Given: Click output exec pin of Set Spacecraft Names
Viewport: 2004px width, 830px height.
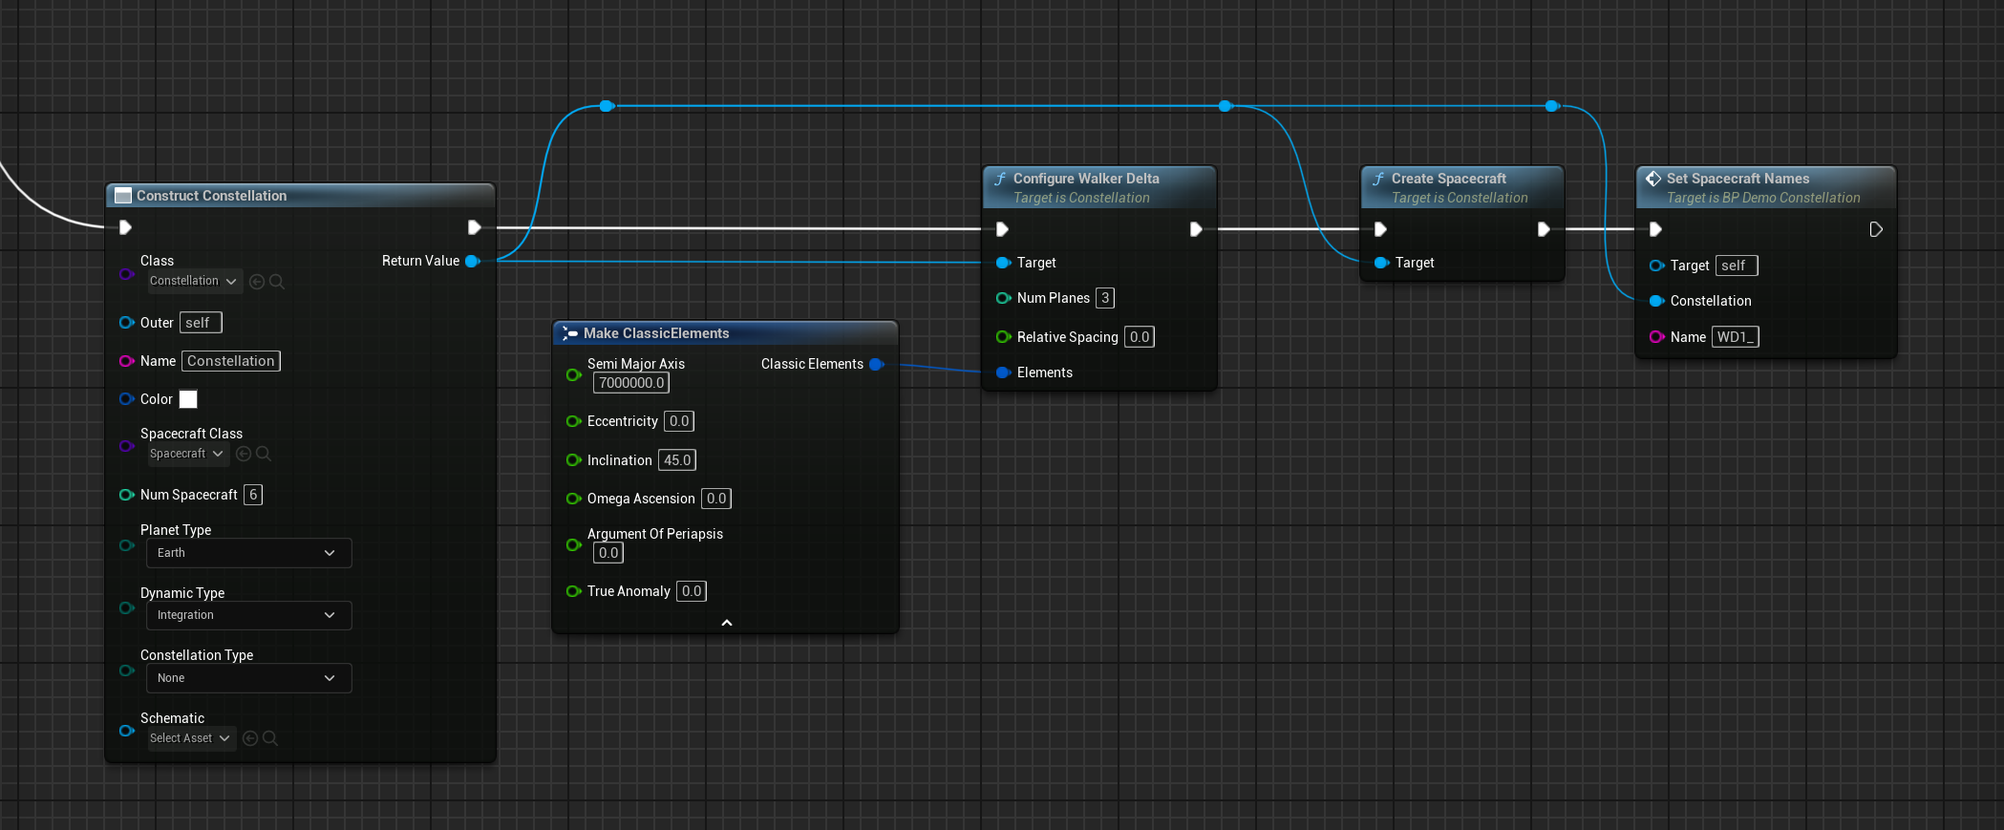Looking at the screenshot, I should coord(1875,229).
